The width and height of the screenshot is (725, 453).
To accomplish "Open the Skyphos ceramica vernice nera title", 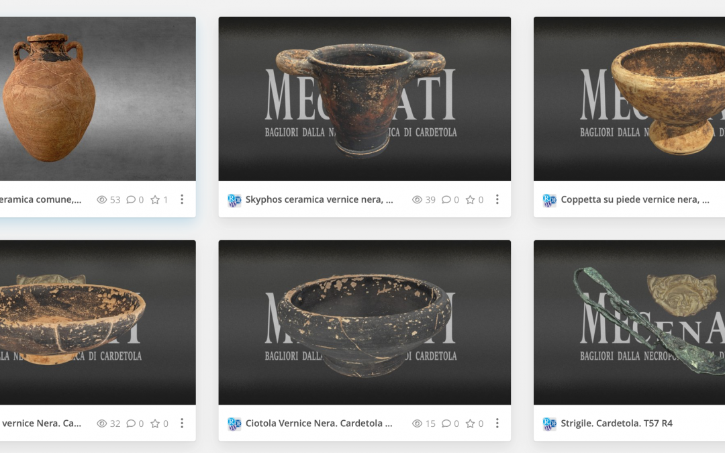I will [319, 200].
